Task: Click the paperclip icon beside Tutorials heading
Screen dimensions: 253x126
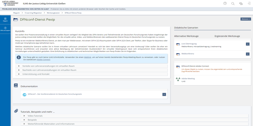Action: pyautogui.click(x=16, y=111)
